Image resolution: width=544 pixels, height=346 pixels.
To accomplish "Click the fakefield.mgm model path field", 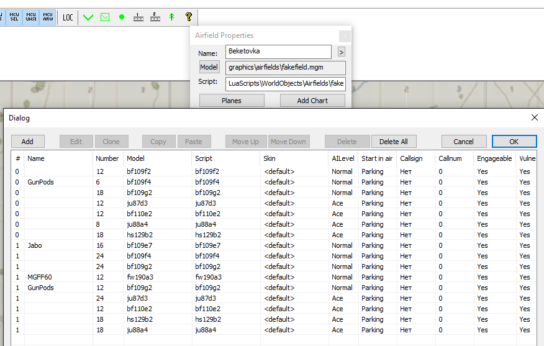I will tap(286, 68).
